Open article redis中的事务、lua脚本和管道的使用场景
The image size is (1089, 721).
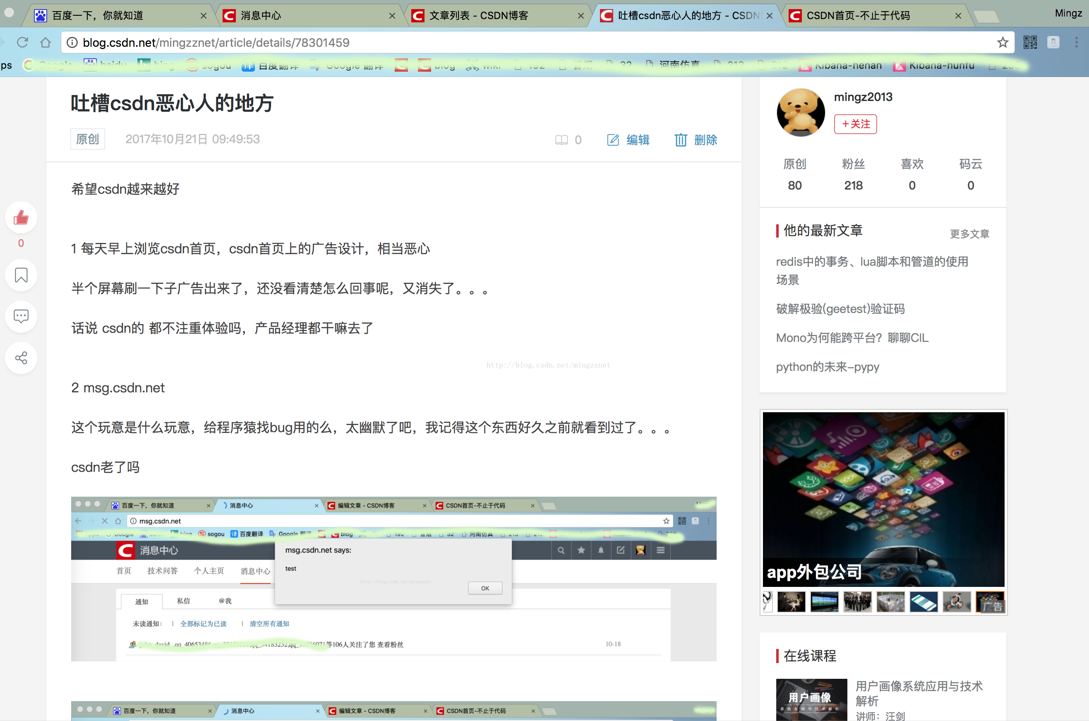872,270
